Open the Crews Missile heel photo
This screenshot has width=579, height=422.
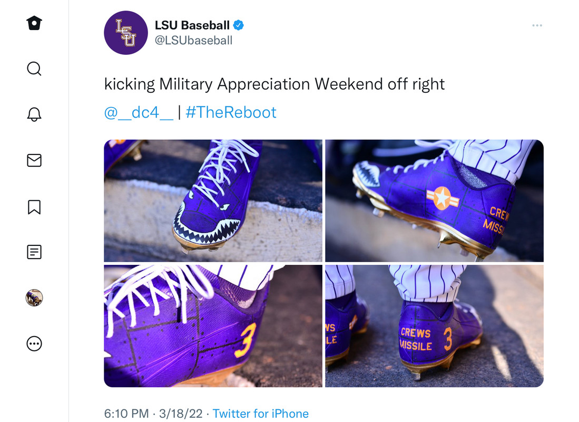[434, 326]
